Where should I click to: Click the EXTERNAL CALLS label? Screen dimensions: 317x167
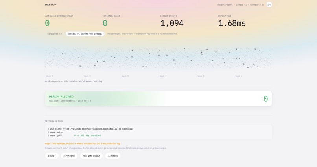111,16
